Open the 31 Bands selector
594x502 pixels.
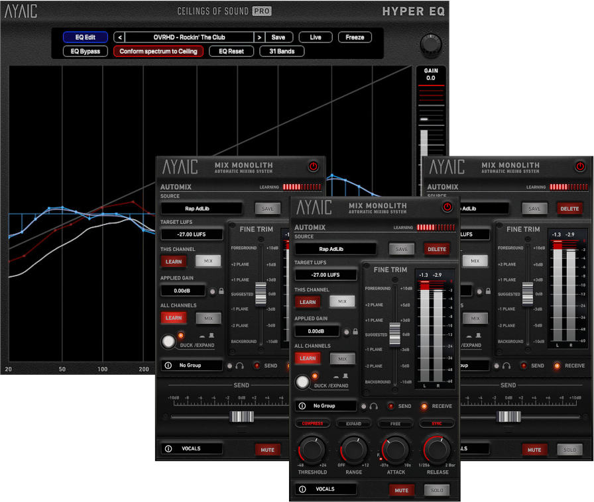(281, 51)
